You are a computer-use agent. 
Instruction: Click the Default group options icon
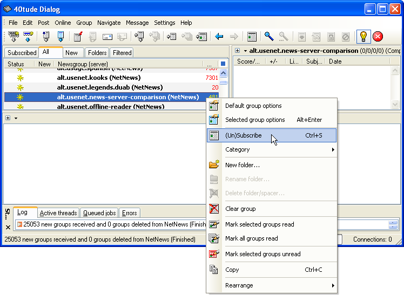[x=214, y=106]
